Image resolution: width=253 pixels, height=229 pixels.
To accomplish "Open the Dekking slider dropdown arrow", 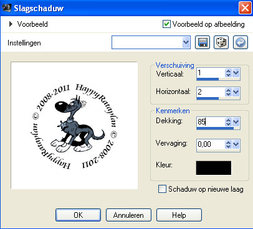I will pos(236,122).
